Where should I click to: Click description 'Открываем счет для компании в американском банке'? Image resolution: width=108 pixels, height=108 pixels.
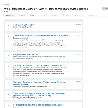[30, 107]
